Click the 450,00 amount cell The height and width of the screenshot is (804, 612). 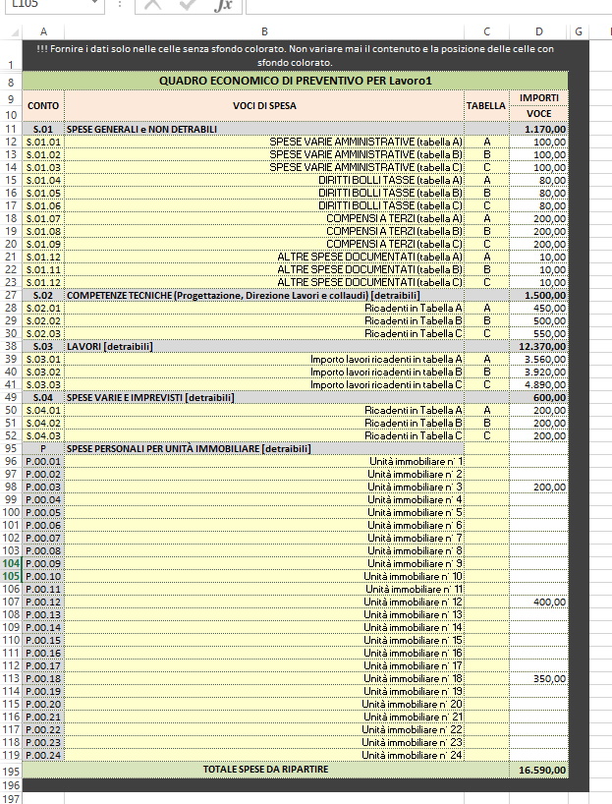538,309
